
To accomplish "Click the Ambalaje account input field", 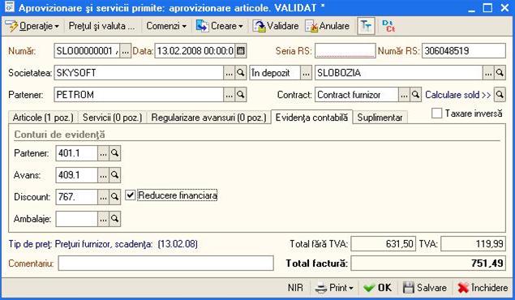I will pos(77,219).
